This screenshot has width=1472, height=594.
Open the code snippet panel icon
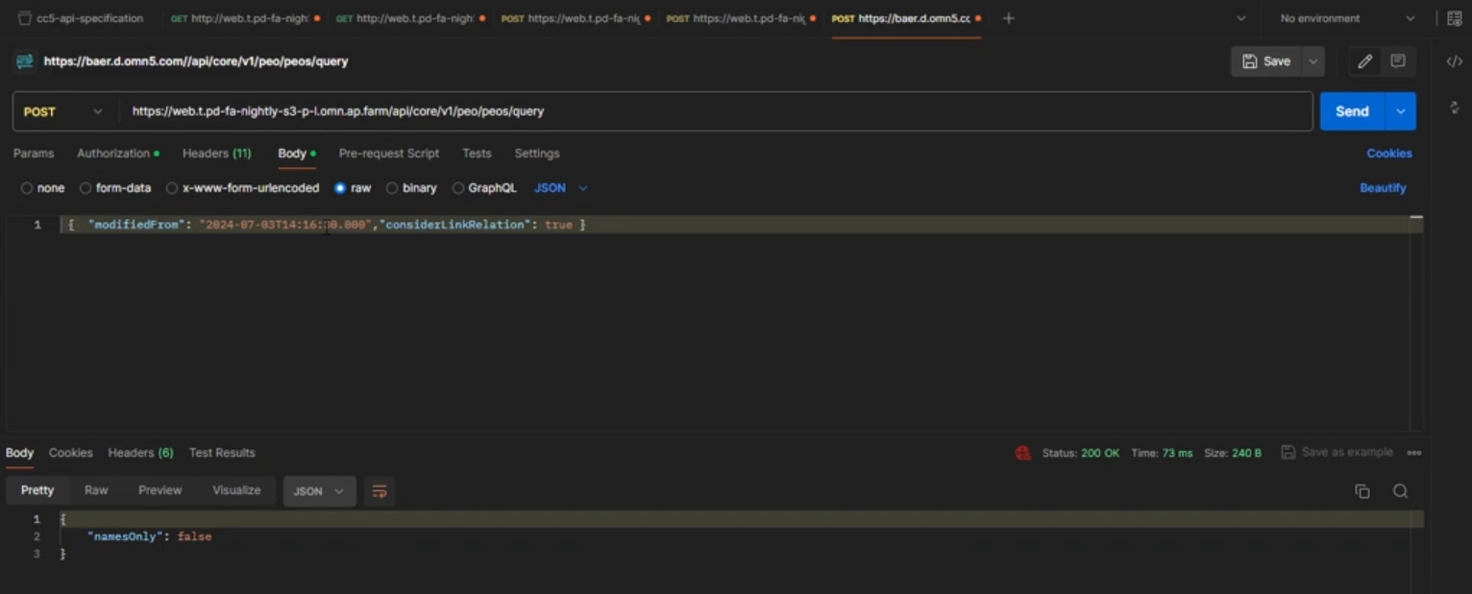1455,61
